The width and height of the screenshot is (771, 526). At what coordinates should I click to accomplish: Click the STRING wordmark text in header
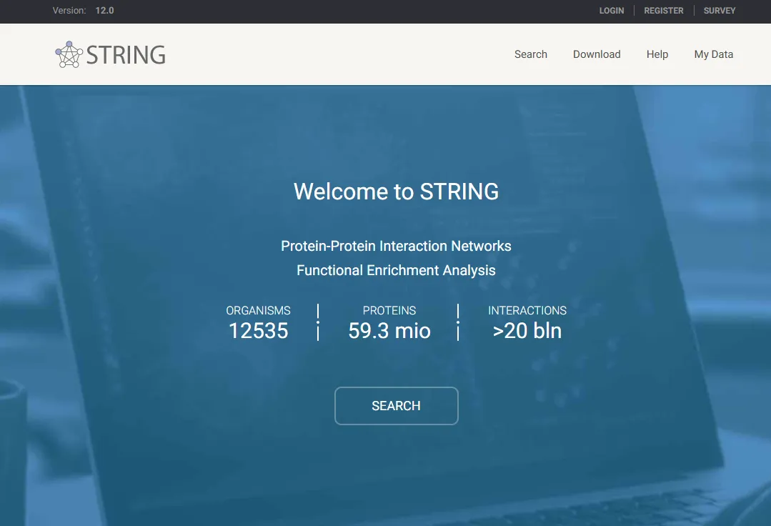tap(126, 55)
